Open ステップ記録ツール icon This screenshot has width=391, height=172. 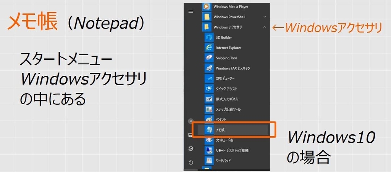tap(208, 109)
